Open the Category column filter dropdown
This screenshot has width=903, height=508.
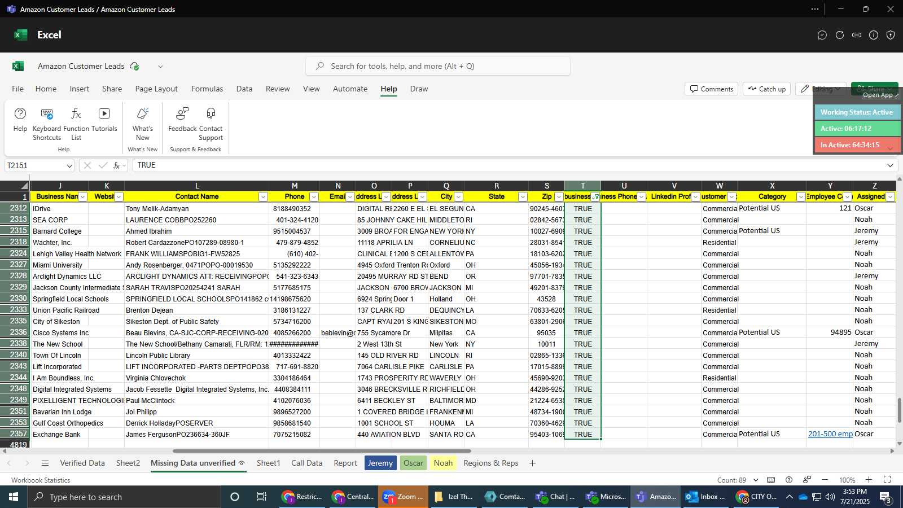801,197
